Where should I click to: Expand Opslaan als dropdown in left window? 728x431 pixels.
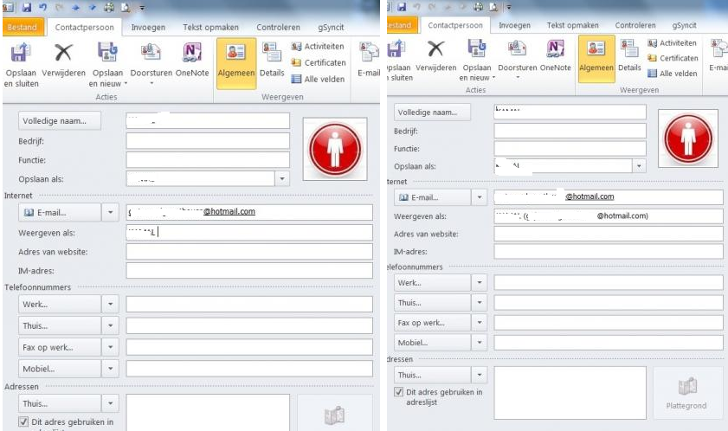point(282,179)
